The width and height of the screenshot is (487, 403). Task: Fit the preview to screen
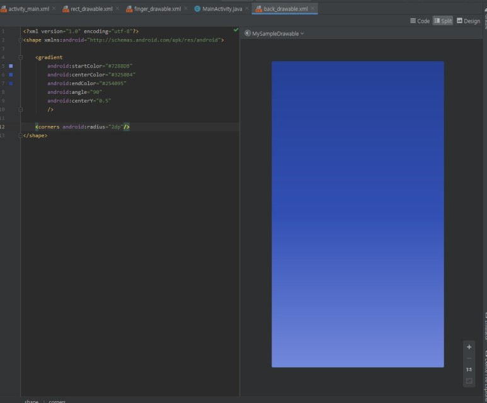[469, 380]
